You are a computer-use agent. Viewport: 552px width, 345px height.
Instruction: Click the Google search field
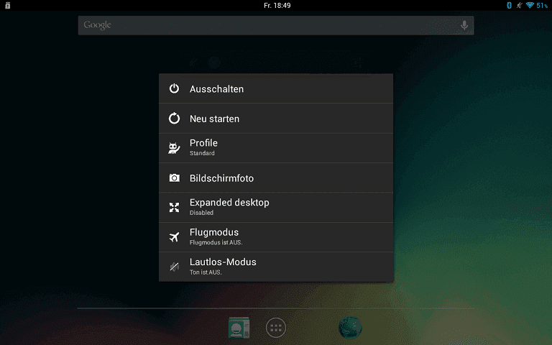pyautogui.click(x=276, y=25)
